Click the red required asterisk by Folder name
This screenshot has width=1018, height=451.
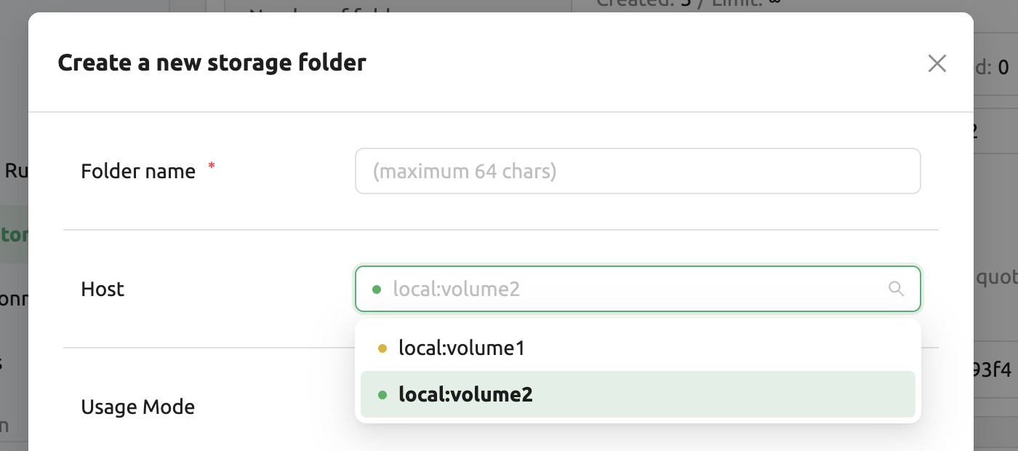[212, 167]
